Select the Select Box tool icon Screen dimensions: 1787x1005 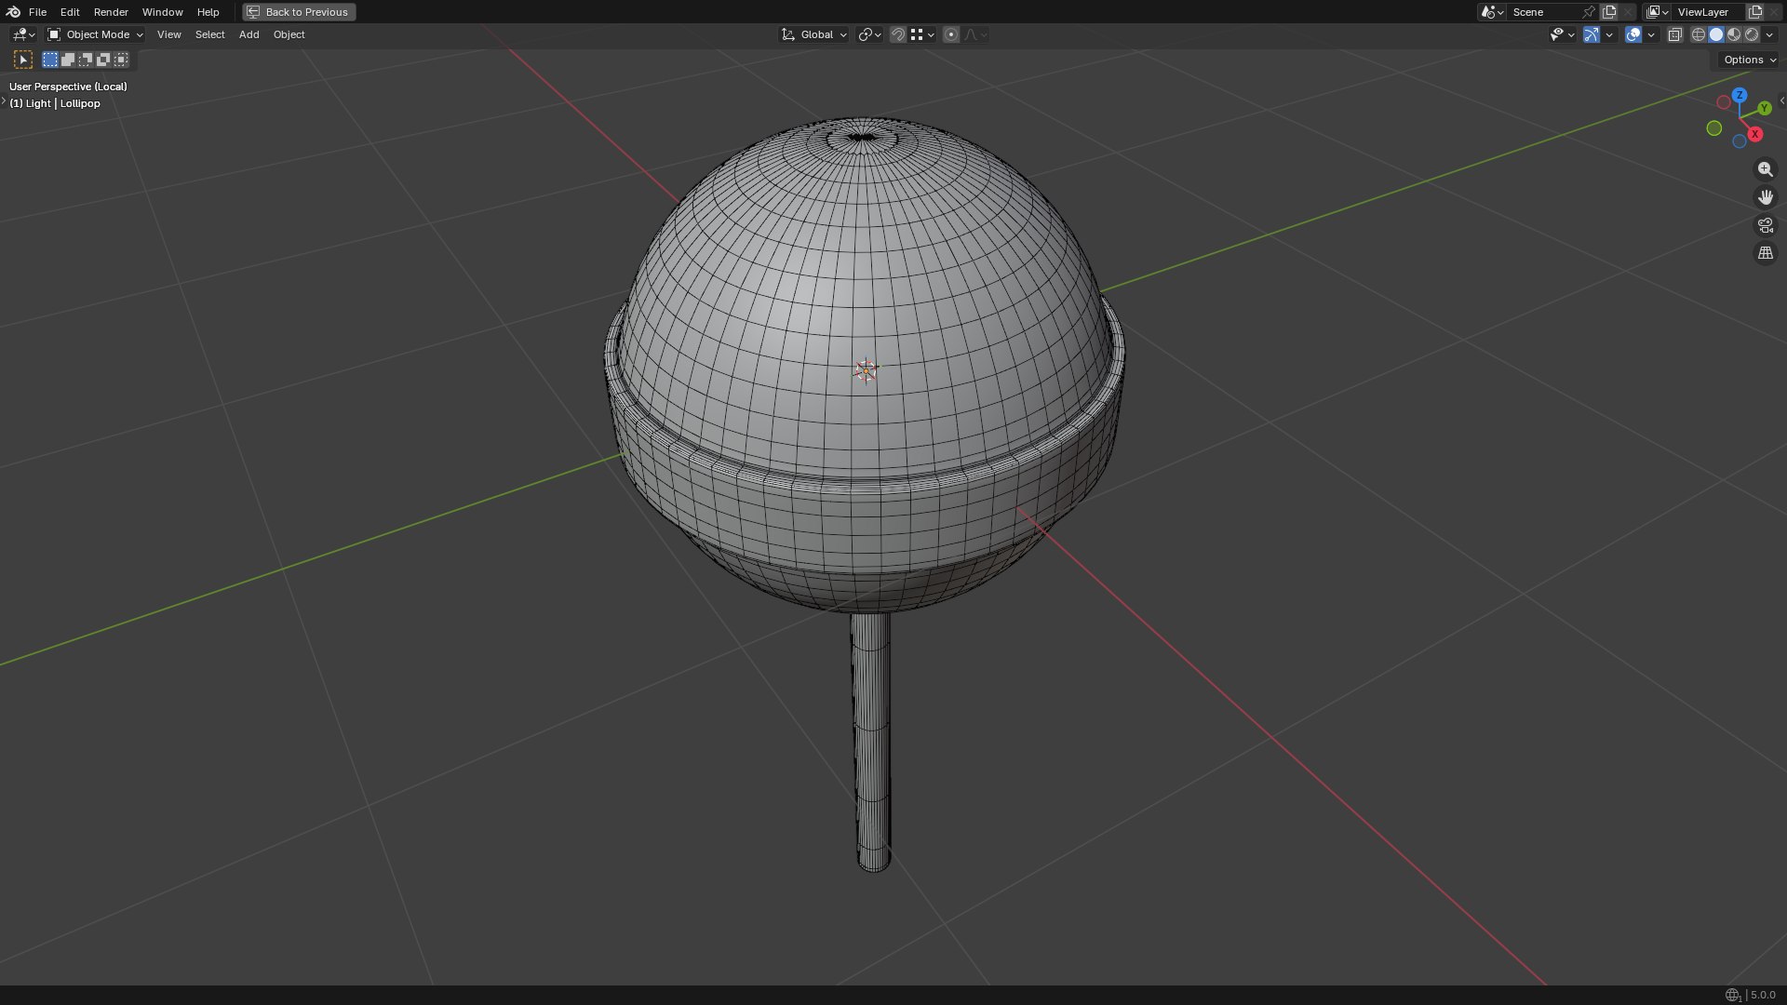coord(23,60)
